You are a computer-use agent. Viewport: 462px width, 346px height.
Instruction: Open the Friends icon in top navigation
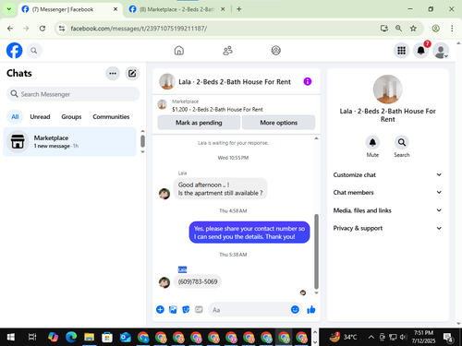coord(227,51)
